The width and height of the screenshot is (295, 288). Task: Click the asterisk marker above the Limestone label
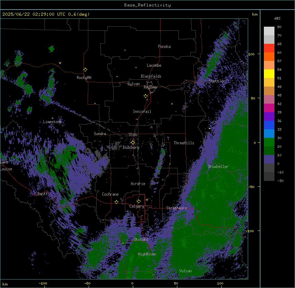click(x=52, y=118)
